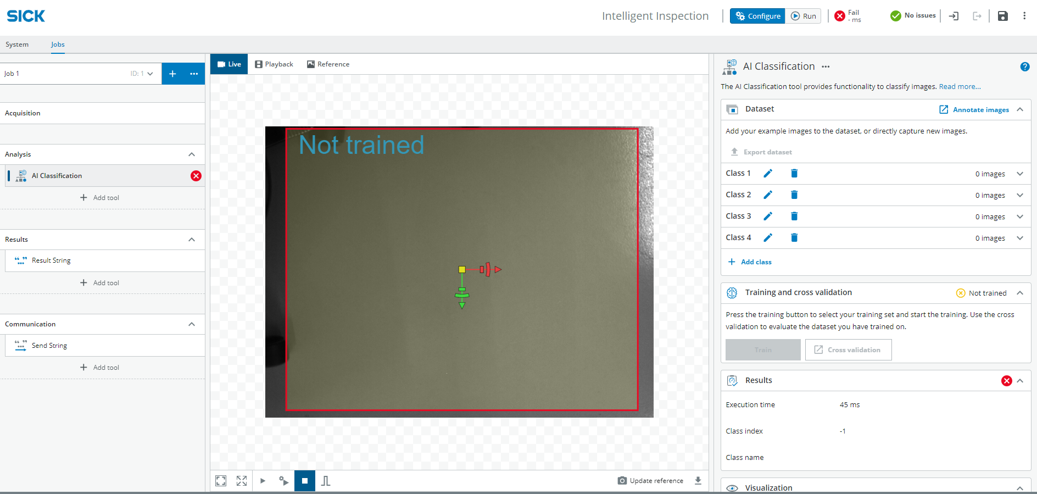Delete Class 3 with trash icon

tap(794, 217)
